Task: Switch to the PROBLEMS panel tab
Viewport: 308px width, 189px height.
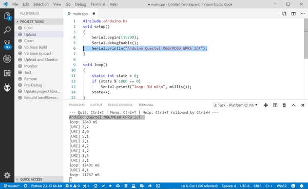Action: click(77, 105)
